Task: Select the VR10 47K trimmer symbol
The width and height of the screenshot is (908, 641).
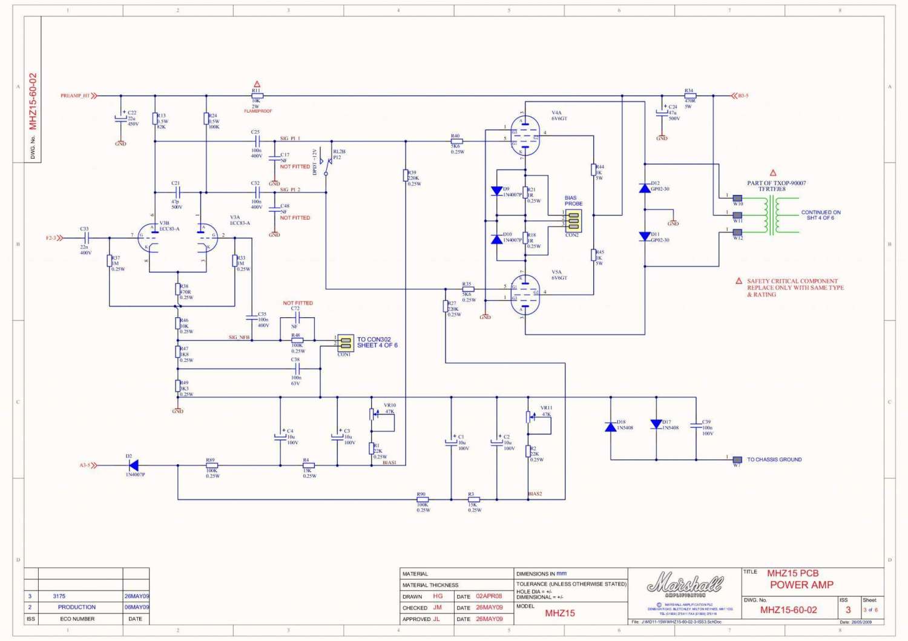Action: point(373,415)
